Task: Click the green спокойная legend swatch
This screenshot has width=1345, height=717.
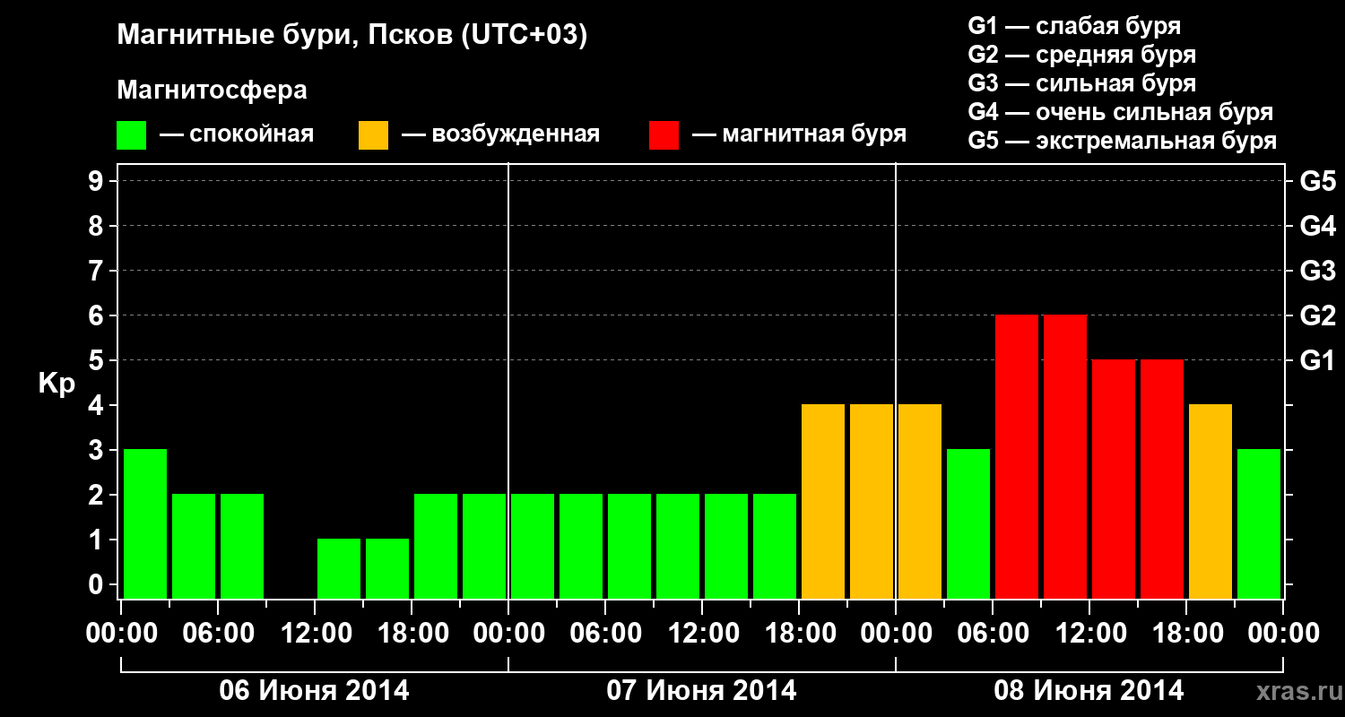Action: pyautogui.click(x=131, y=135)
